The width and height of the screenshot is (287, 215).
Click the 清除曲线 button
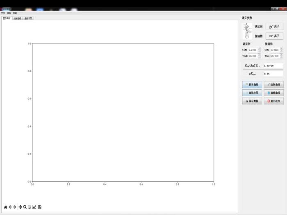pos(273,93)
